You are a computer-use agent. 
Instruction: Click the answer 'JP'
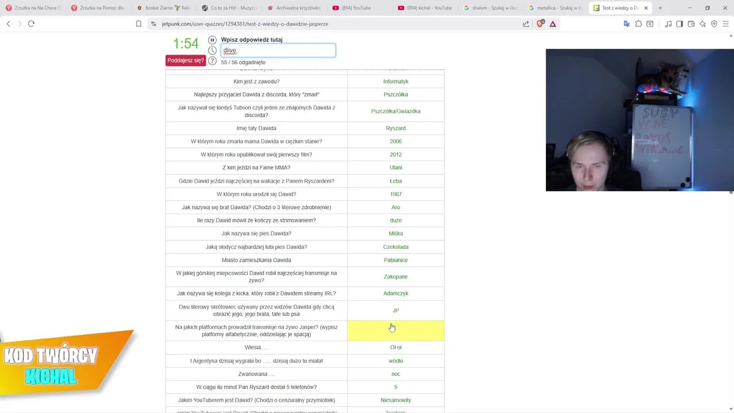(396, 310)
